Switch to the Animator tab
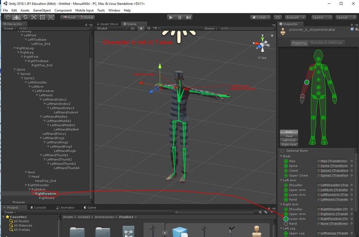This screenshot has width=359, height=237. click(66, 207)
